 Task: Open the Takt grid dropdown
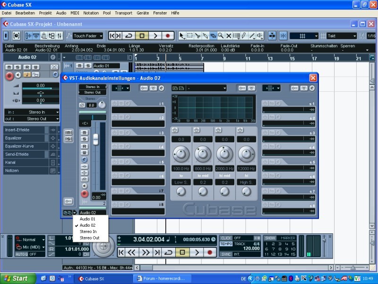pyautogui.click(x=342, y=36)
